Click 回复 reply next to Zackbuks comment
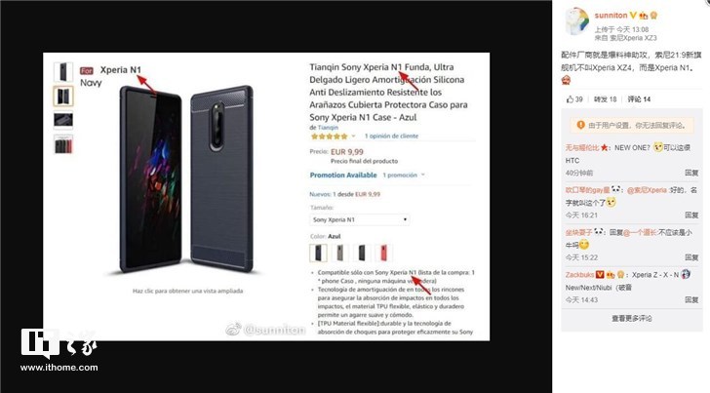 (x=690, y=299)
